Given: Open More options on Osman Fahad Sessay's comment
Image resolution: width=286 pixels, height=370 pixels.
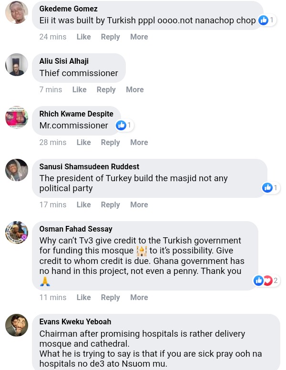Looking at the screenshot, I should [x=139, y=298].
